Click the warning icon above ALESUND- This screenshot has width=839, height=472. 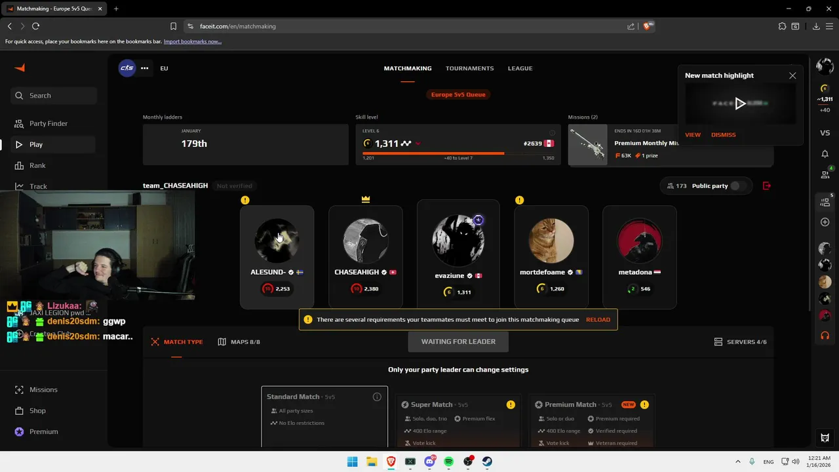[x=244, y=200]
